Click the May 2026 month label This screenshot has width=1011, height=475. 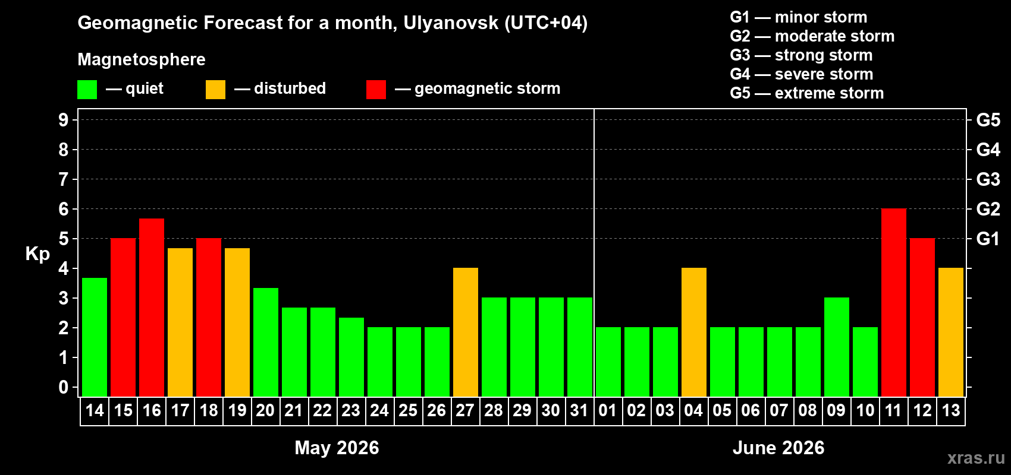click(337, 448)
